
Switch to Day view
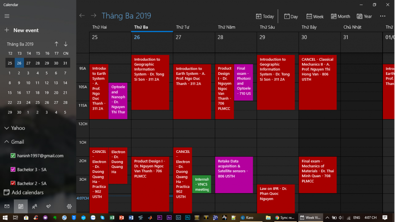coord(291,16)
